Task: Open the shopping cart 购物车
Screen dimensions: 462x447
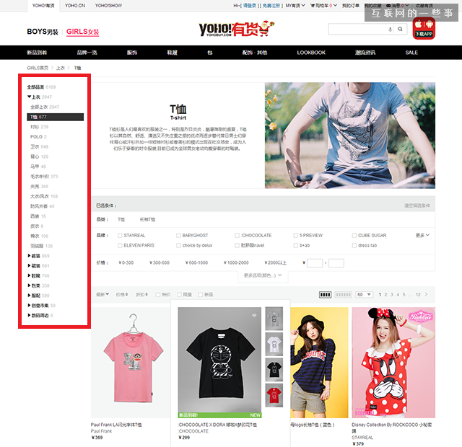Action: click(321, 5)
